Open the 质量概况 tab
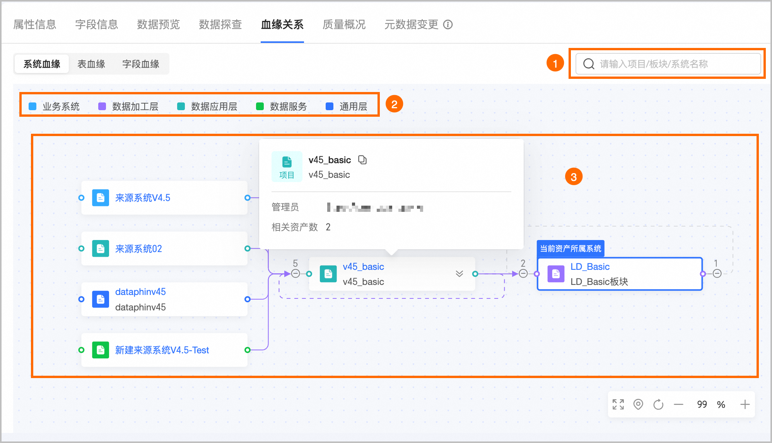Viewport: 772px width, 443px height. pyautogui.click(x=344, y=25)
